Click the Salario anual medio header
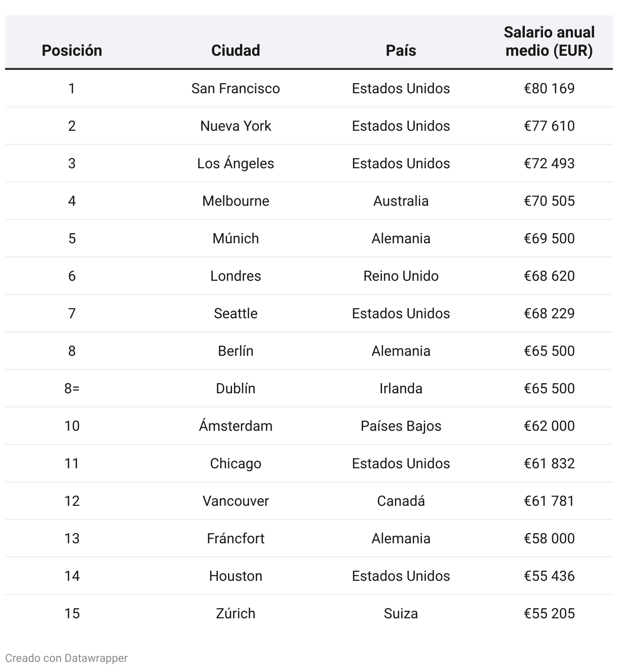The height and width of the screenshot is (670, 618). [x=549, y=42]
